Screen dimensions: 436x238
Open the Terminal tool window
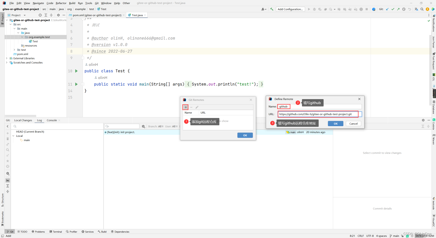pos(56,232)
